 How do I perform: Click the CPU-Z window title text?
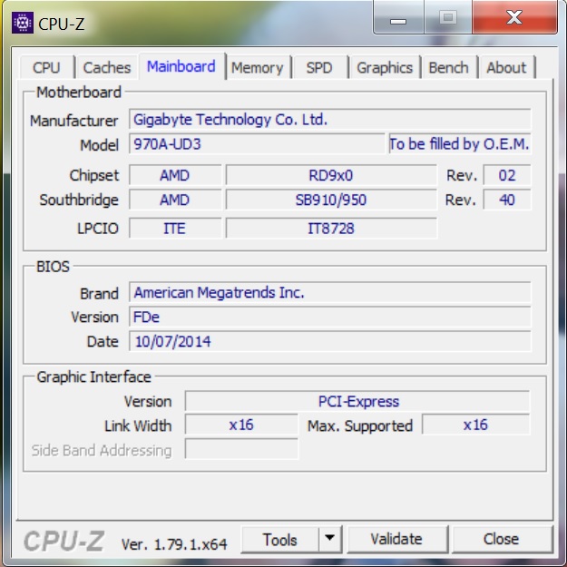click(62, 24)
